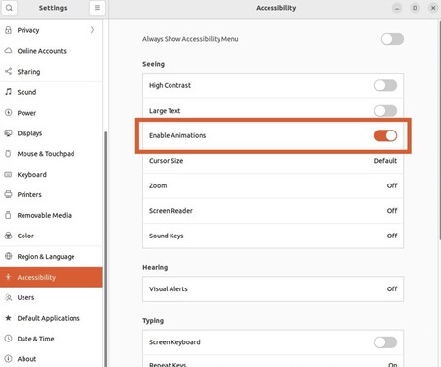Select Date & Time in sidebar
The width and height of the screenshot is (441, 367).
coord(51,339)
